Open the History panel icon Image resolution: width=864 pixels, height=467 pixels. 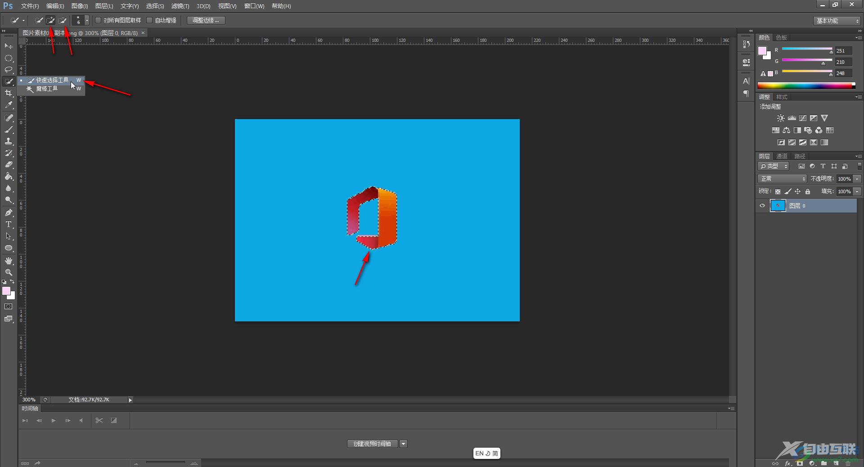747,44
